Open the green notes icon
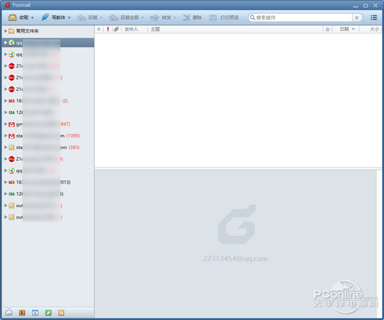Image resolution: width=384 pixels, height=320 pixels. pos(48,313)
